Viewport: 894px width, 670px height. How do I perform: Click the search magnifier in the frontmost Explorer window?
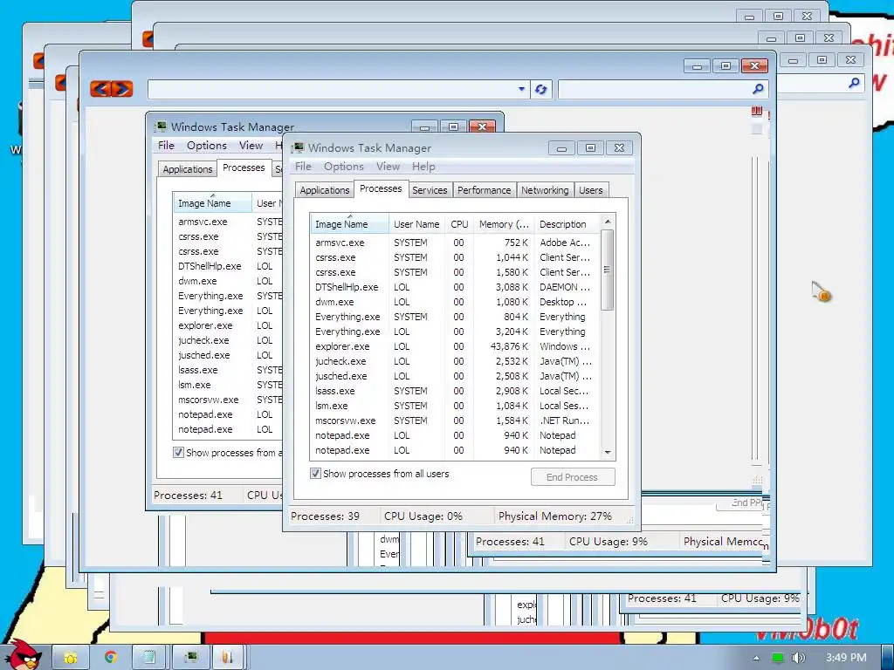[758, 89]
